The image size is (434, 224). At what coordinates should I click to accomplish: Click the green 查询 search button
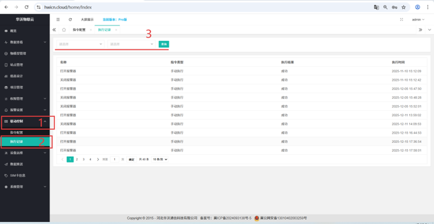click(163, 44)
